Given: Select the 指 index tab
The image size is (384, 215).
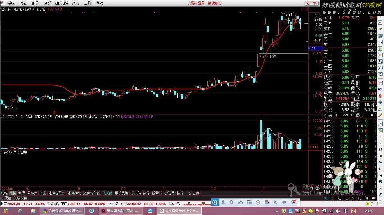Looking at the screenshot, I should click(x=360, y=198).
